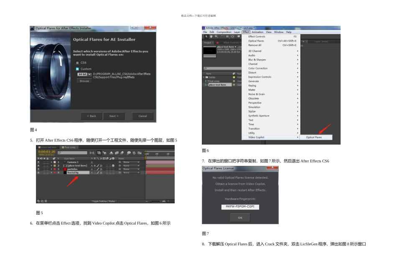Select the Rectangle shape tool
Screen dimensions: 397x280
point(239,36)
